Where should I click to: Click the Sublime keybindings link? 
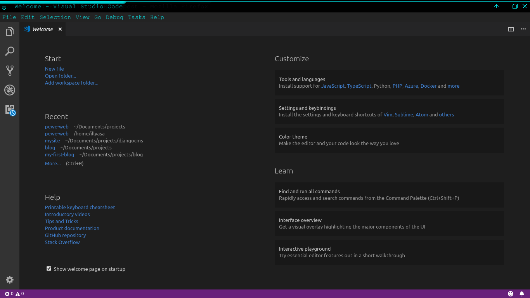tap(404, 114)
